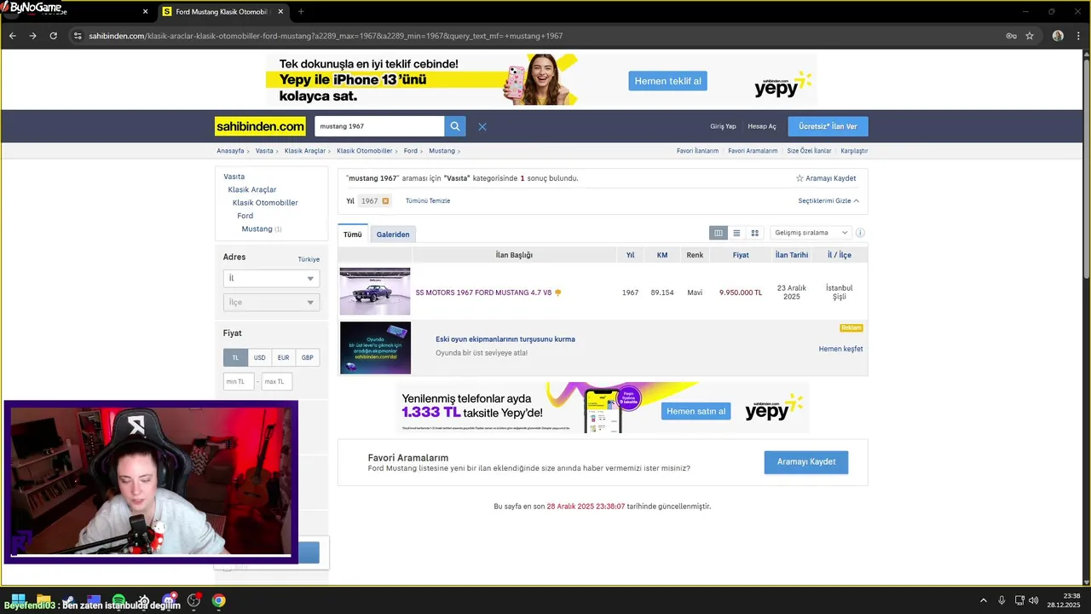This screenshot has width=1091, height=614.
Task: Open the password key icon in address bar
Action: 1011,36
